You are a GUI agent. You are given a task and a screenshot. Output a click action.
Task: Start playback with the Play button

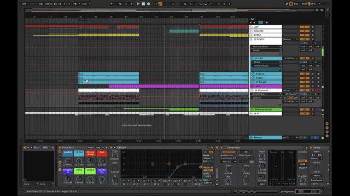[138, 4]
